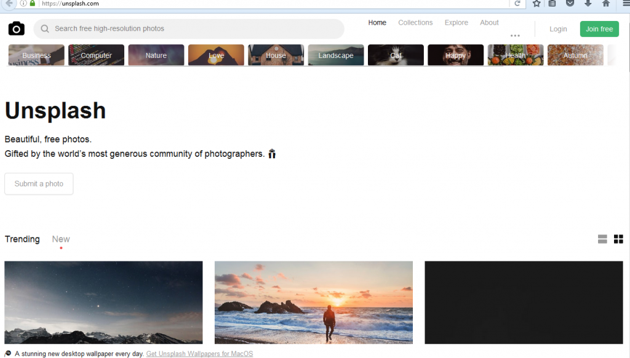Bookmark this page with the star icon

click(x=536, y=4)
